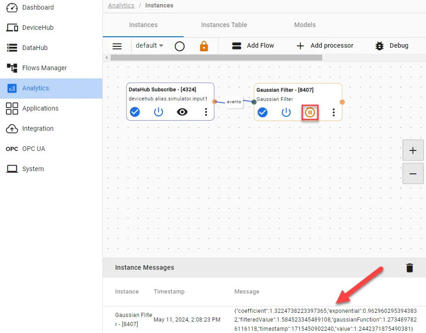Image resolution: width=426 pixels, height=333 pixels.
Task: Open the Dashboard page icon
Action: pos(12,8)
